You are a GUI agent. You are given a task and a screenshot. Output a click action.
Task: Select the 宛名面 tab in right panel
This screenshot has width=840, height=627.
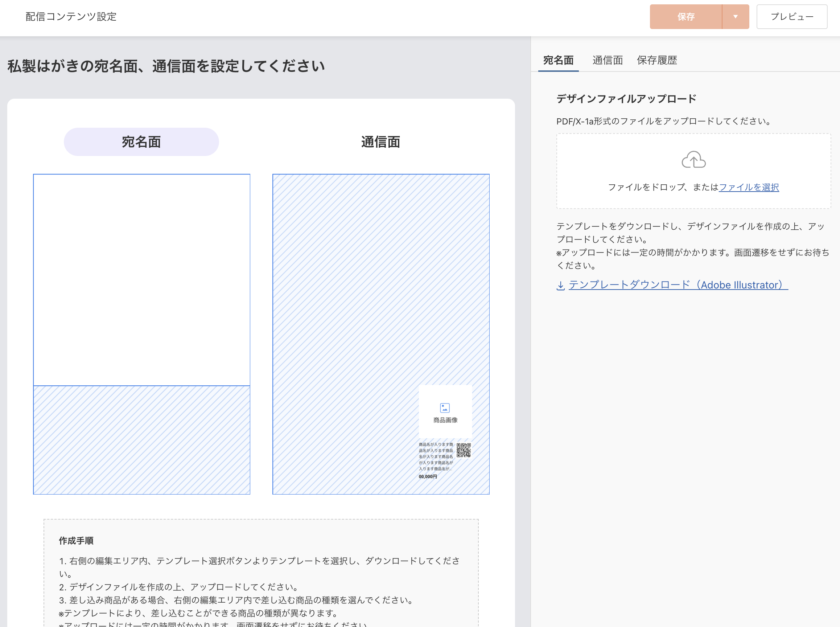(558, 60)
